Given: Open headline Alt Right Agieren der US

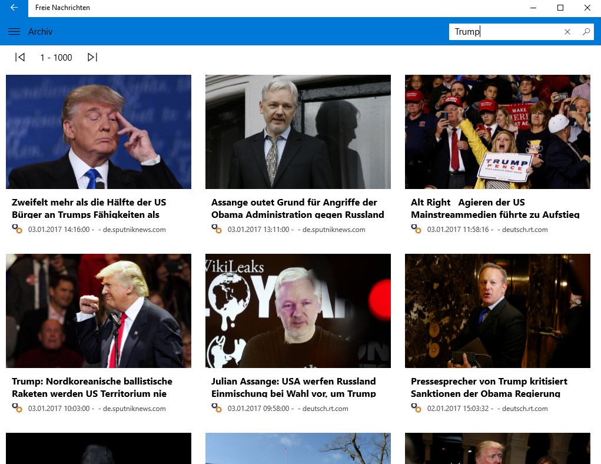Looking at the screenshot, I should (495, 208).
